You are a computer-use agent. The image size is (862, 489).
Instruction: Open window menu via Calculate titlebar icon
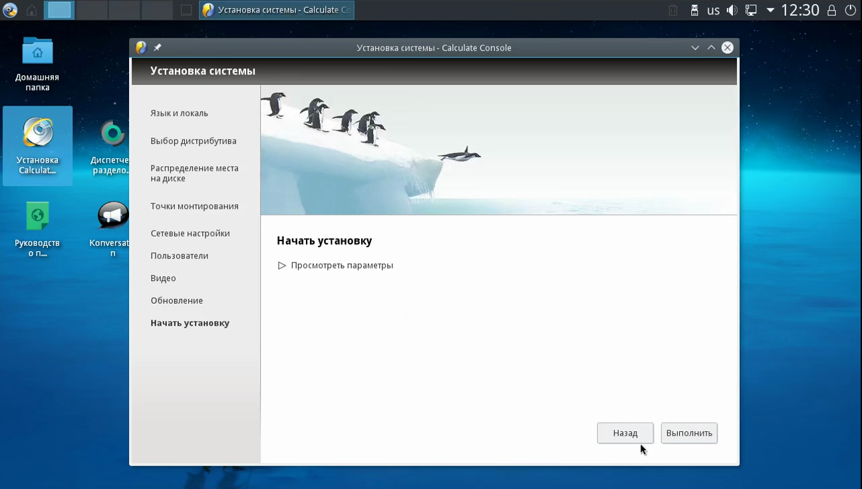pos(141,48)
